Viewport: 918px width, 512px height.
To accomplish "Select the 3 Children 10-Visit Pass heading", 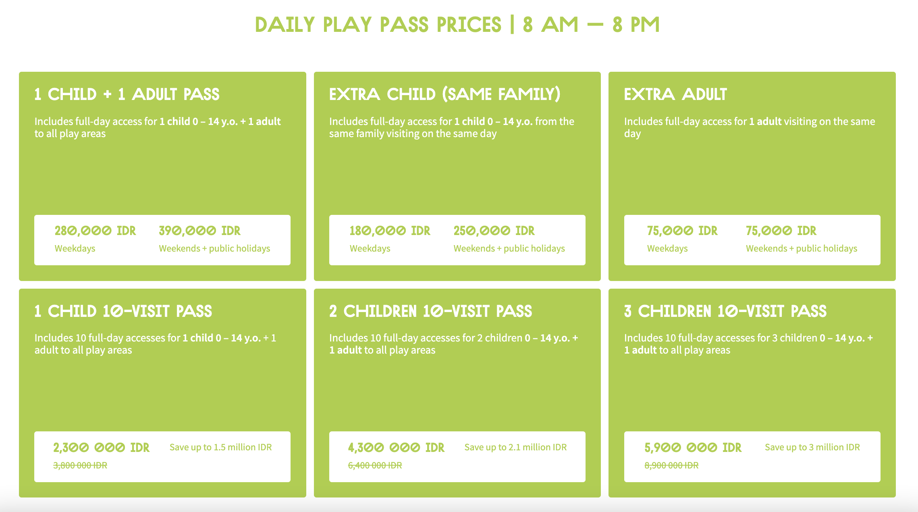I will click(x=725, y=311).
